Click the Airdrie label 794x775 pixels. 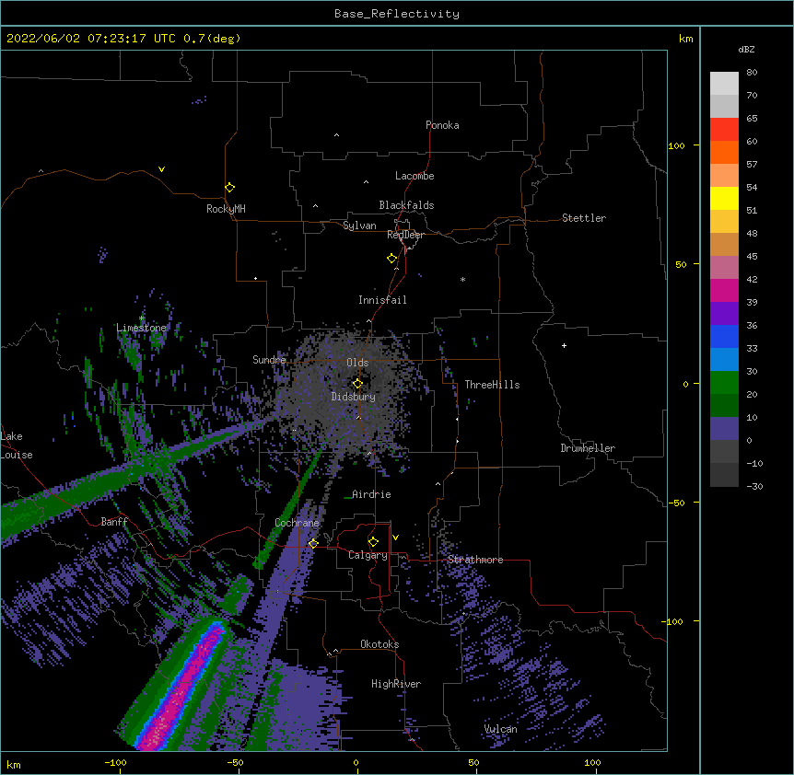coord(371,494)
